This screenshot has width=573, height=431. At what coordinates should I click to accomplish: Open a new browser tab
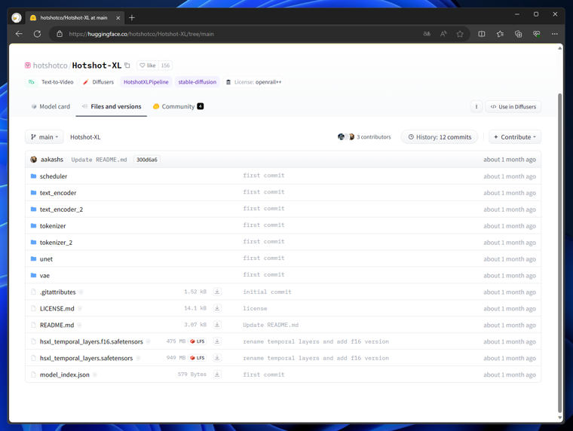coord(132,17)
